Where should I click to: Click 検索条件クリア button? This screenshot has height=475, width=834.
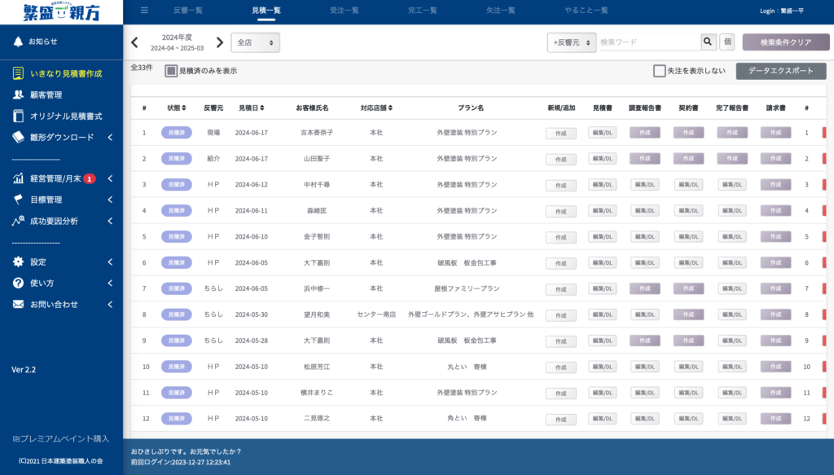pyautogui.click(x=786, y=42)
